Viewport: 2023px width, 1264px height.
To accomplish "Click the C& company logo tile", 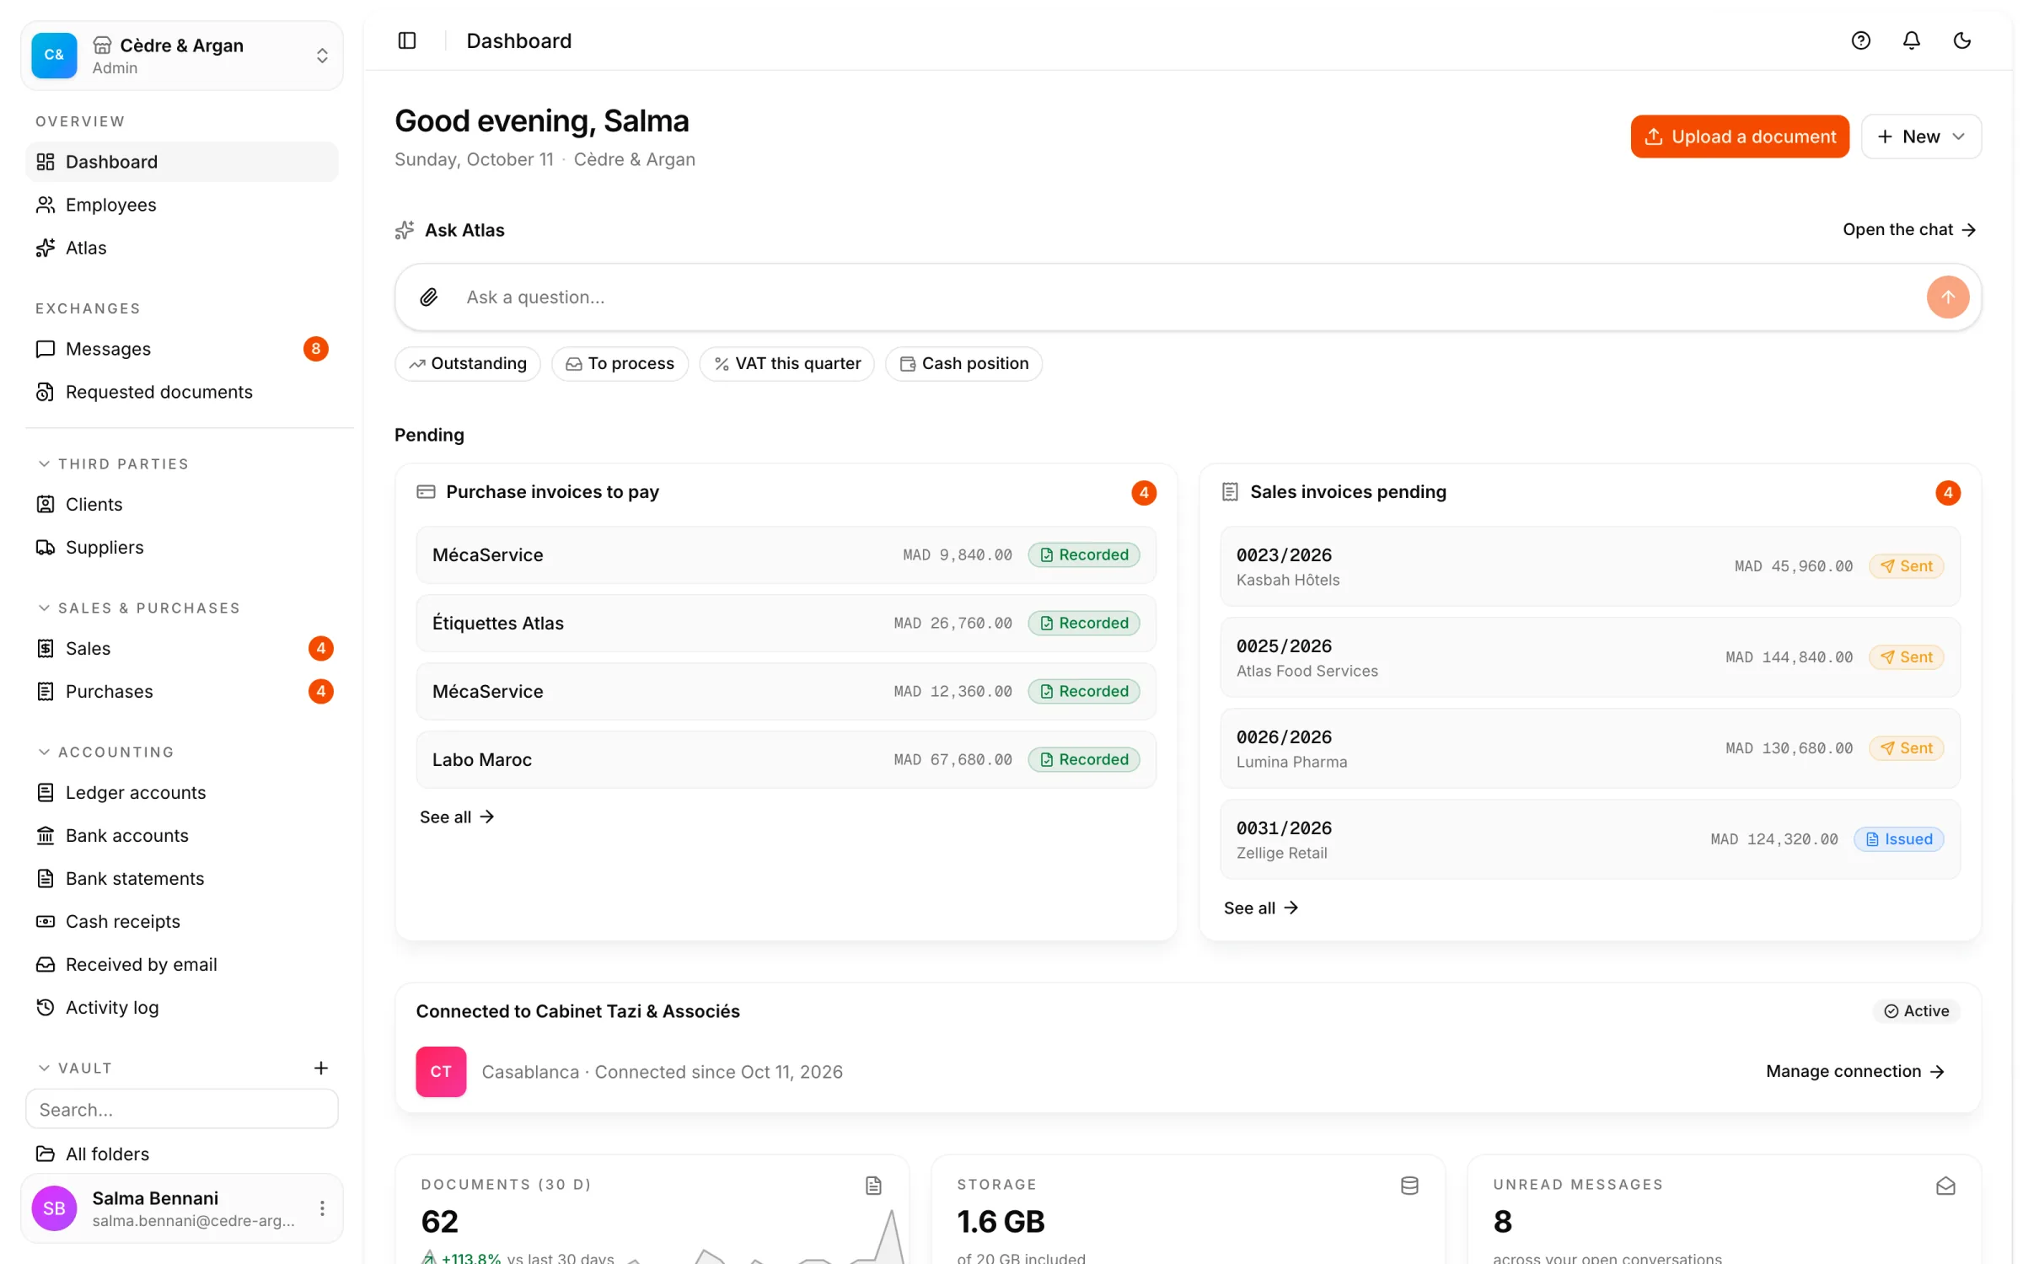I will pos(54,56).
